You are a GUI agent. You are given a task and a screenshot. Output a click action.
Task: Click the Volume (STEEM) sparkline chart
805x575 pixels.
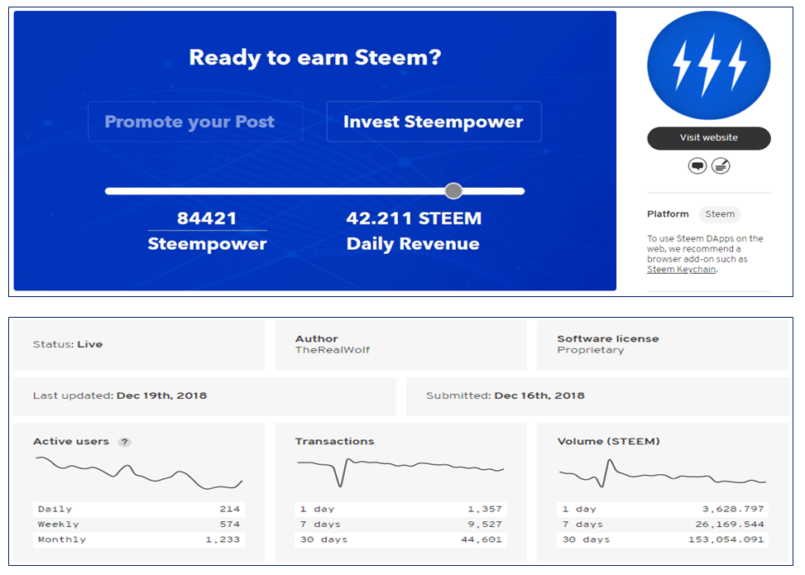[x=662, y=473]
